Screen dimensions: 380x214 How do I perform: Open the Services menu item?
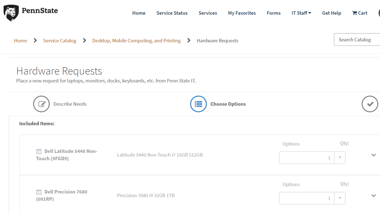coord(208,13)
